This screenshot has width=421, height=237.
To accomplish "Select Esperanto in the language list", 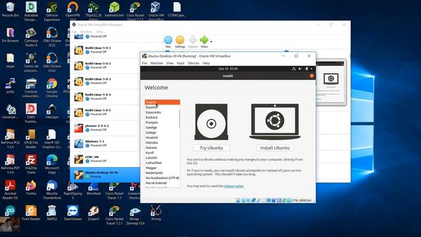I will click(162, 113).
